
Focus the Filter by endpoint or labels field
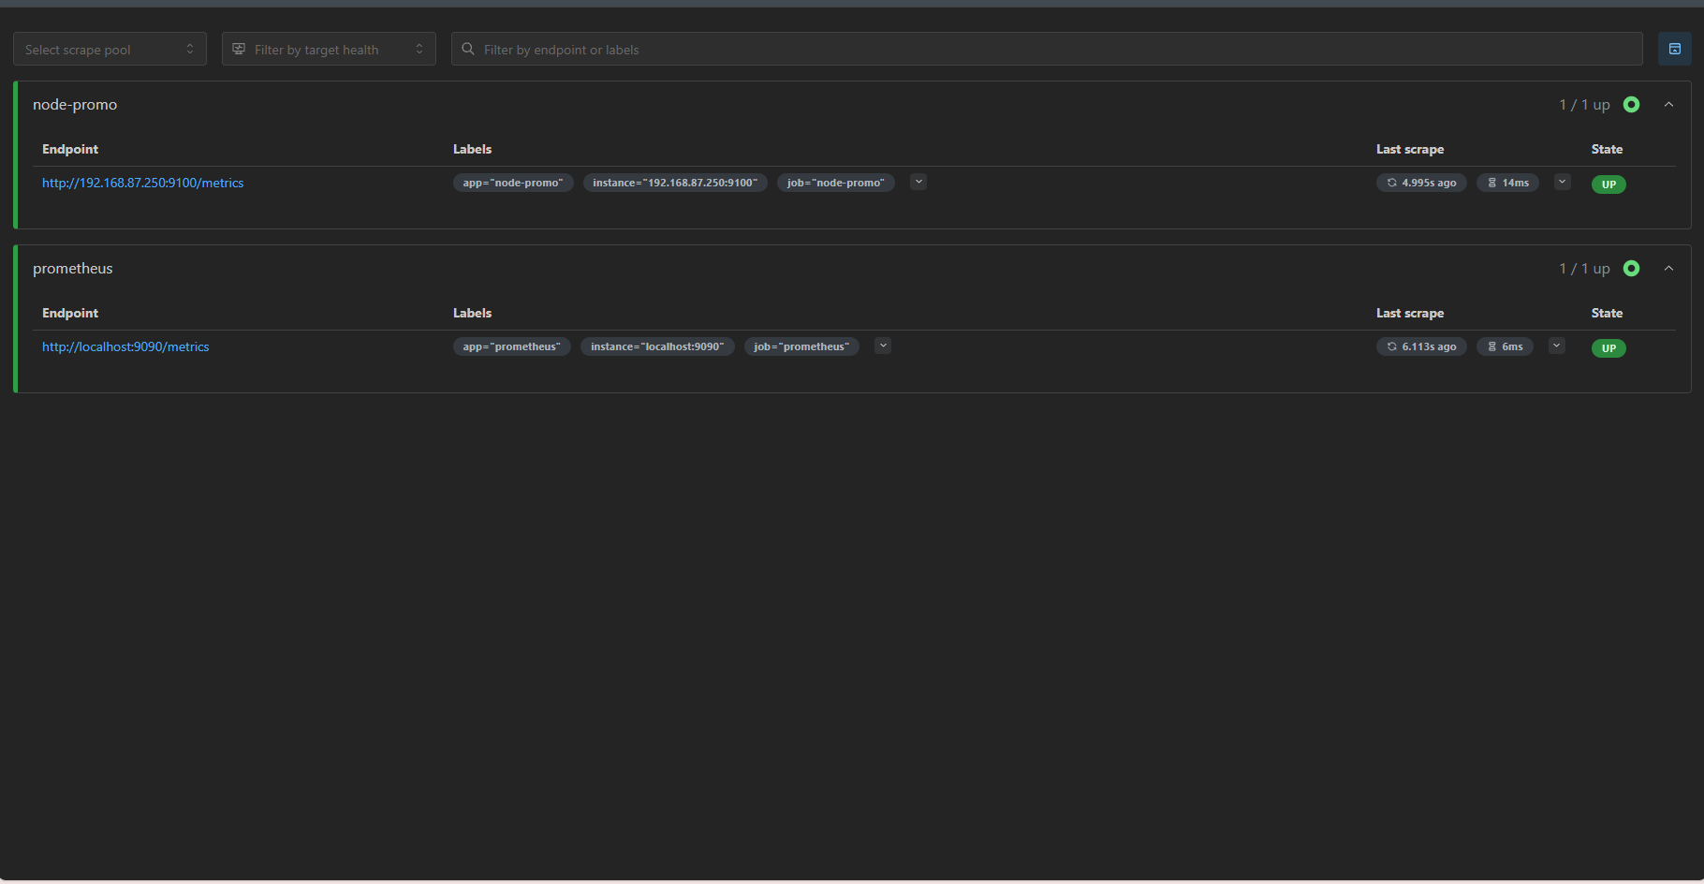click(x=1049, y=50)
